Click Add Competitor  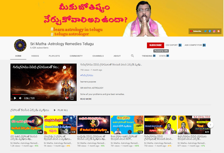coord(193,45)
